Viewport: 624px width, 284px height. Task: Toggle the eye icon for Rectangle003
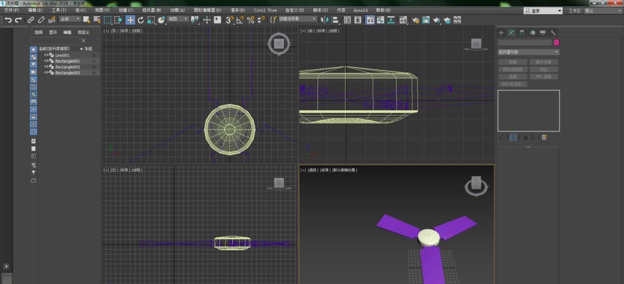[46, 73]
